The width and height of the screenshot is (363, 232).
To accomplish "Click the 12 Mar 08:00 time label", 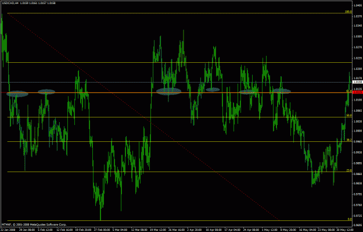I will click(139, 230).
